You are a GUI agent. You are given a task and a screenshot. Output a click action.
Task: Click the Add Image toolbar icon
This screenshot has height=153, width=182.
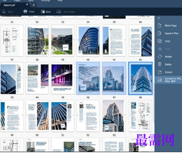tap(58, 12)
